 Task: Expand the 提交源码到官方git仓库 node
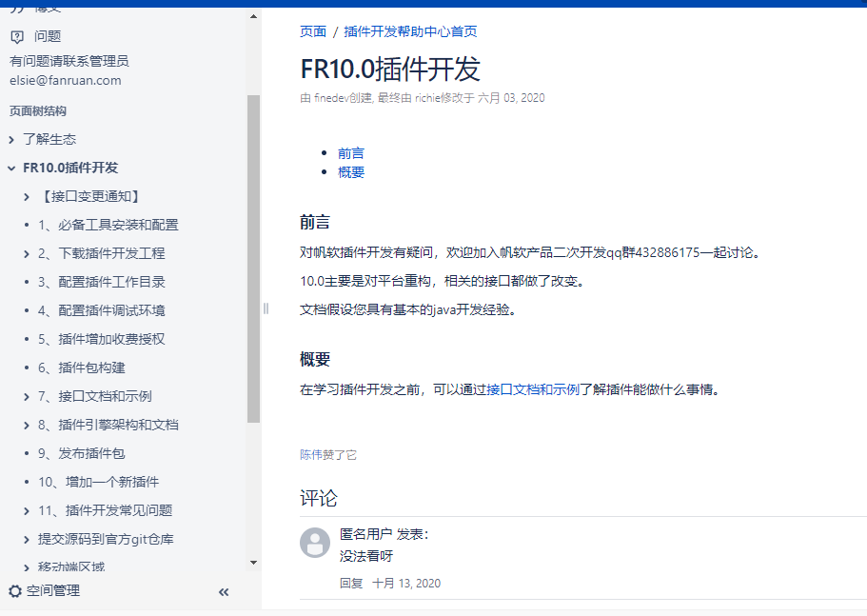(27, 540)
